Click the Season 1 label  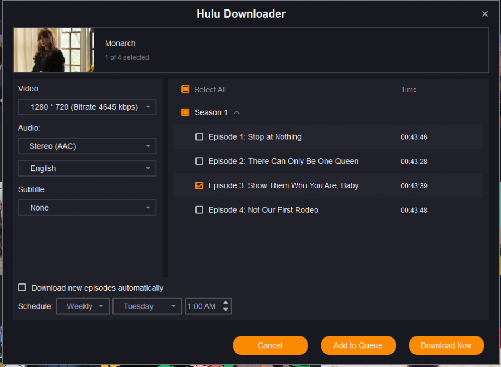[x=211, y=112]
